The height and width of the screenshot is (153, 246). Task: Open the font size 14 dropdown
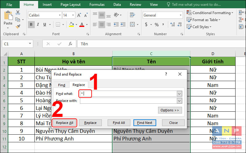[73, 15]
